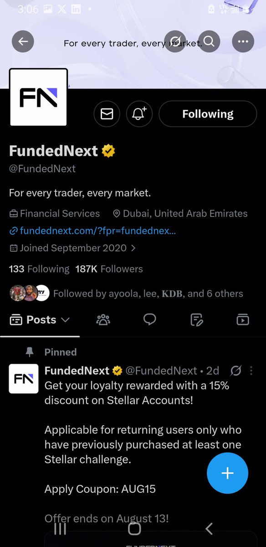Viewport: 266px width, 547px height.
Task: Tap the FundedNext profile picture
Action: (39, 97)
